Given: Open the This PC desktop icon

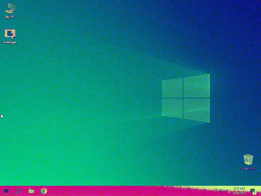Looking at the screenshot, I should click(10, 10).
